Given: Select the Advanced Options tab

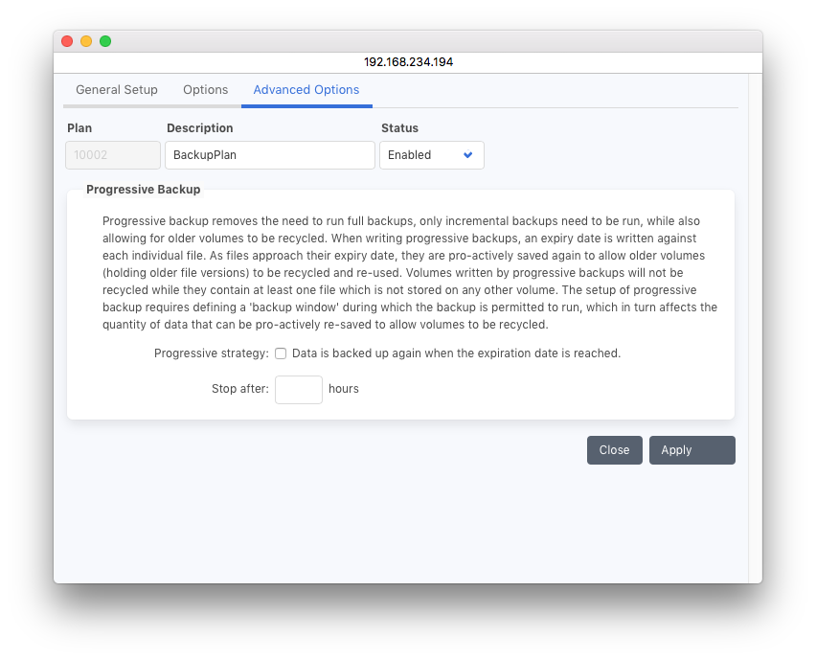Looking at the screenshot, I should pyautogui.click(x=306, y=90).
